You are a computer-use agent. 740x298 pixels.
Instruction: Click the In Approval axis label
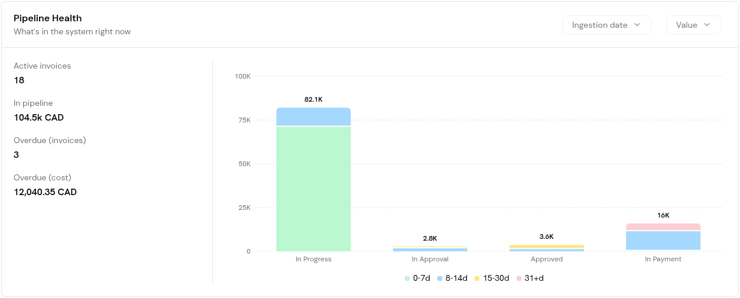click(430, 259)
